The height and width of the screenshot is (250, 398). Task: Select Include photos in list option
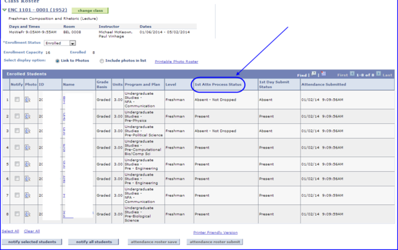point(101,61)
